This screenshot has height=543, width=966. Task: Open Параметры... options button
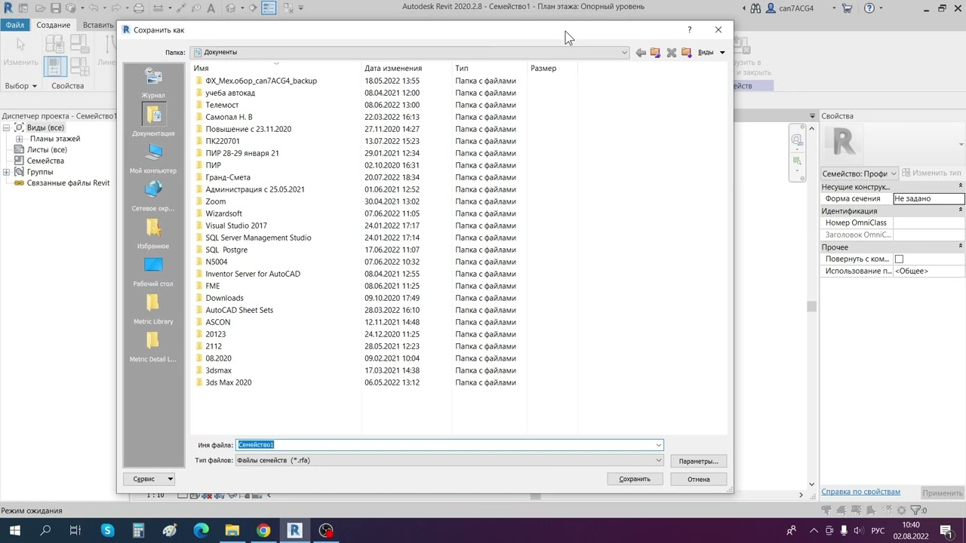(x=699, y=461)
